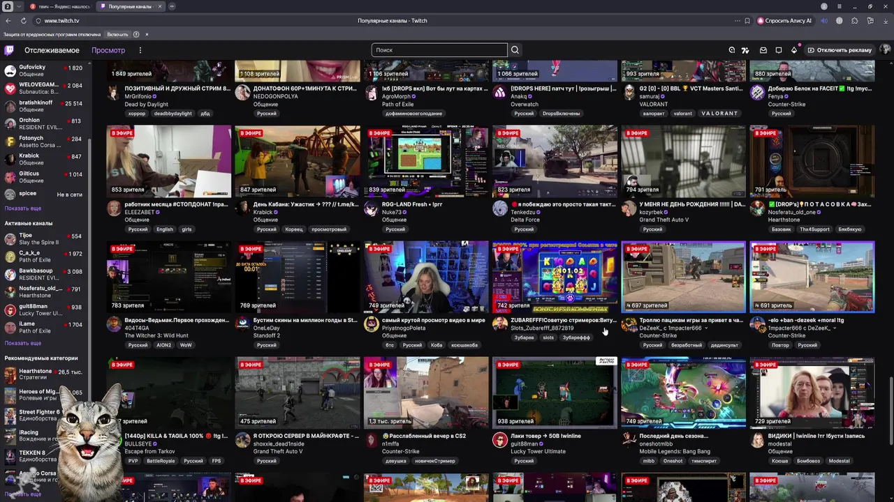The width and height of the screenshot is (894, 502).
Task: Focus the Поиск search field
Action: point(439,50)
